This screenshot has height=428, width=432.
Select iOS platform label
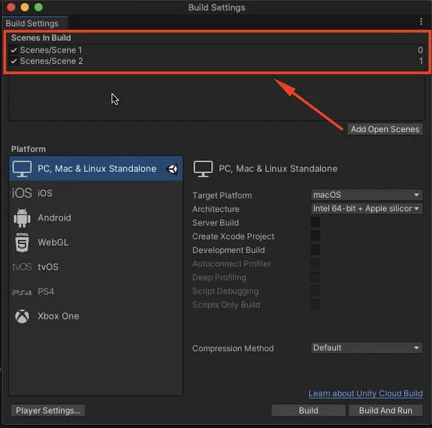(x=45, y=193)
